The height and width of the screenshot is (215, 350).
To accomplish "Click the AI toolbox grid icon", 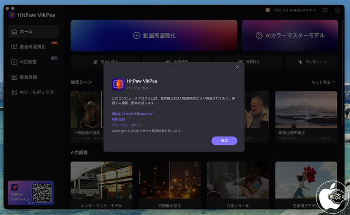I will [x=14, y=92].
